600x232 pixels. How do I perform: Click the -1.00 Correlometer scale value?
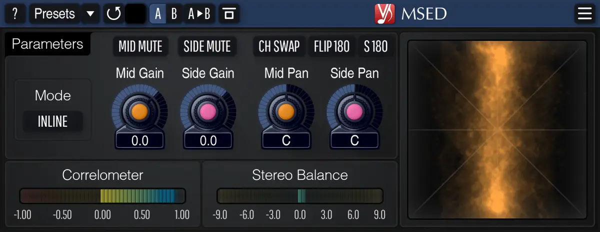point(23,215)
